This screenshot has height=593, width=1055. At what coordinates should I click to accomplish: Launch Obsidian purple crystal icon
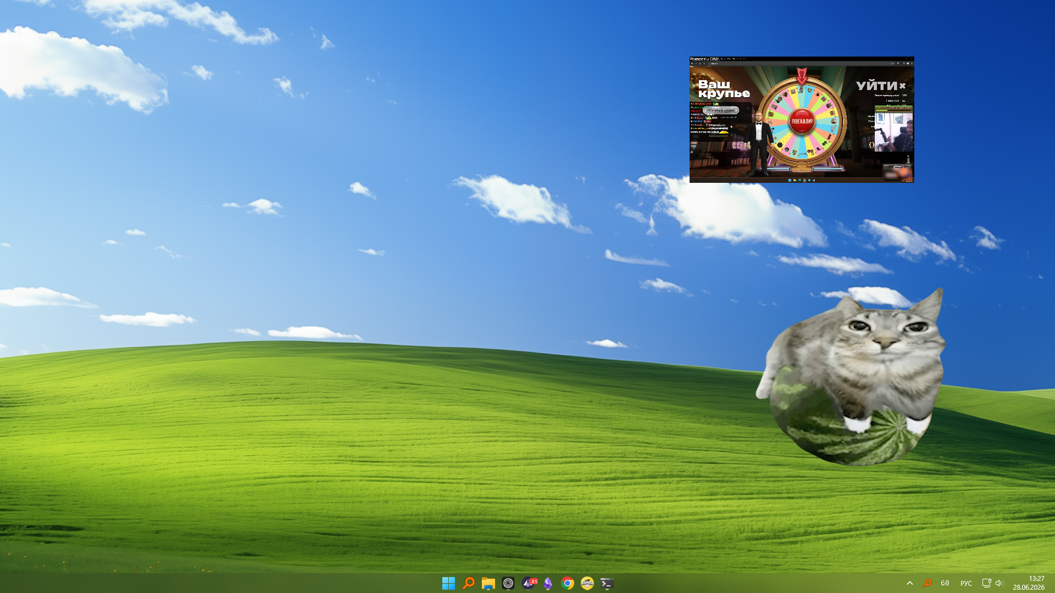point(548,583)
